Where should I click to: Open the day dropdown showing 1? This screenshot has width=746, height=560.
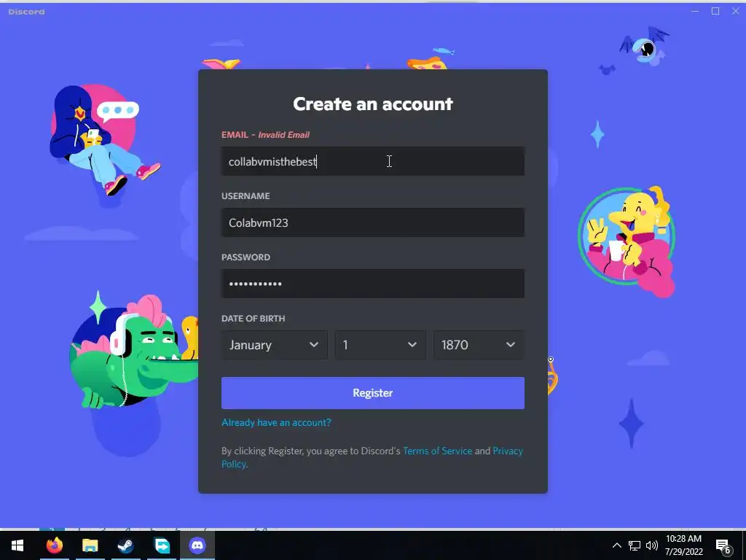point(380,345)
